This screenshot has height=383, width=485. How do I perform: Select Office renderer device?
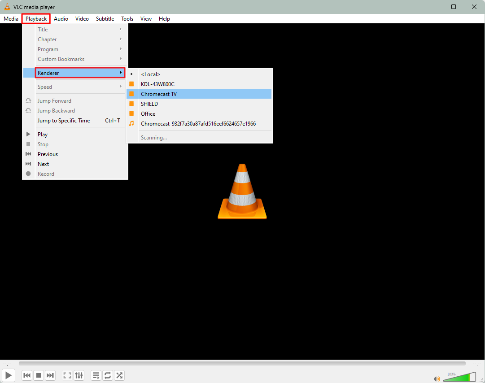click(x=199, y=114)
